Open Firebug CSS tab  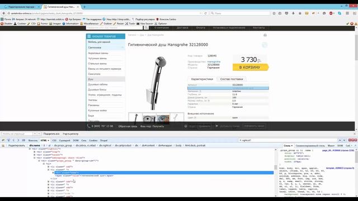pyautogui.click(x=54, y=140)
